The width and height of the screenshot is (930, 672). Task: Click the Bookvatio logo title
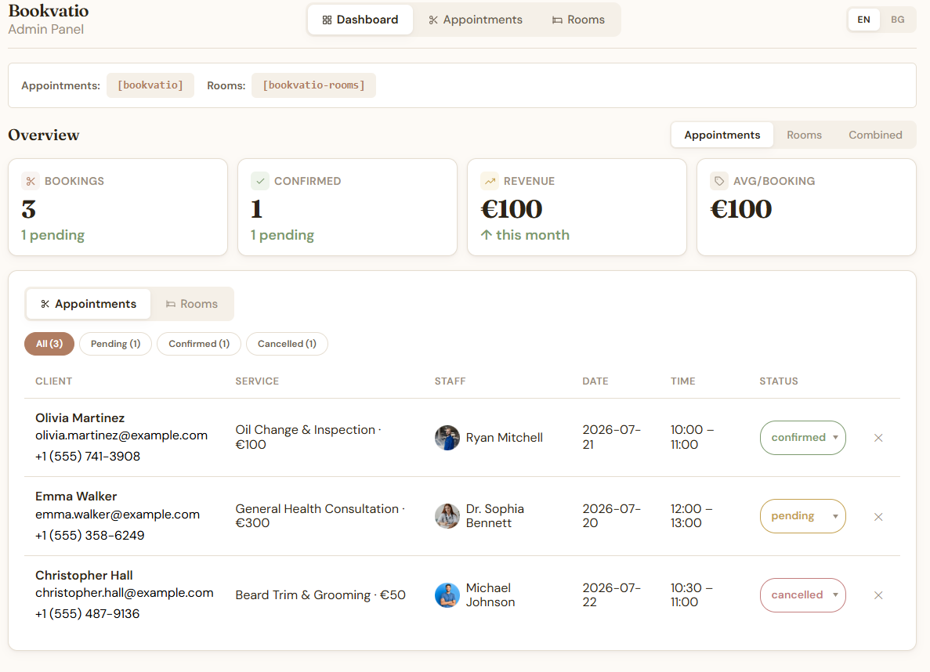click(x=49, y=11)
